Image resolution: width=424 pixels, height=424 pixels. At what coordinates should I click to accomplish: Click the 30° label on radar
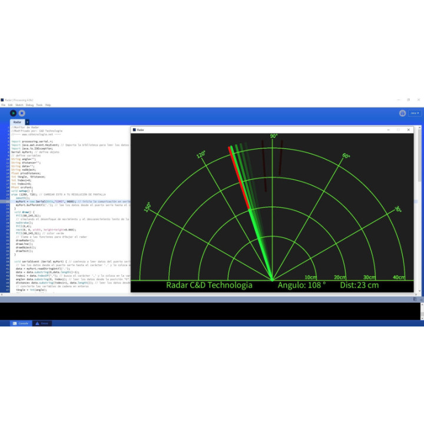pos(398,209)
